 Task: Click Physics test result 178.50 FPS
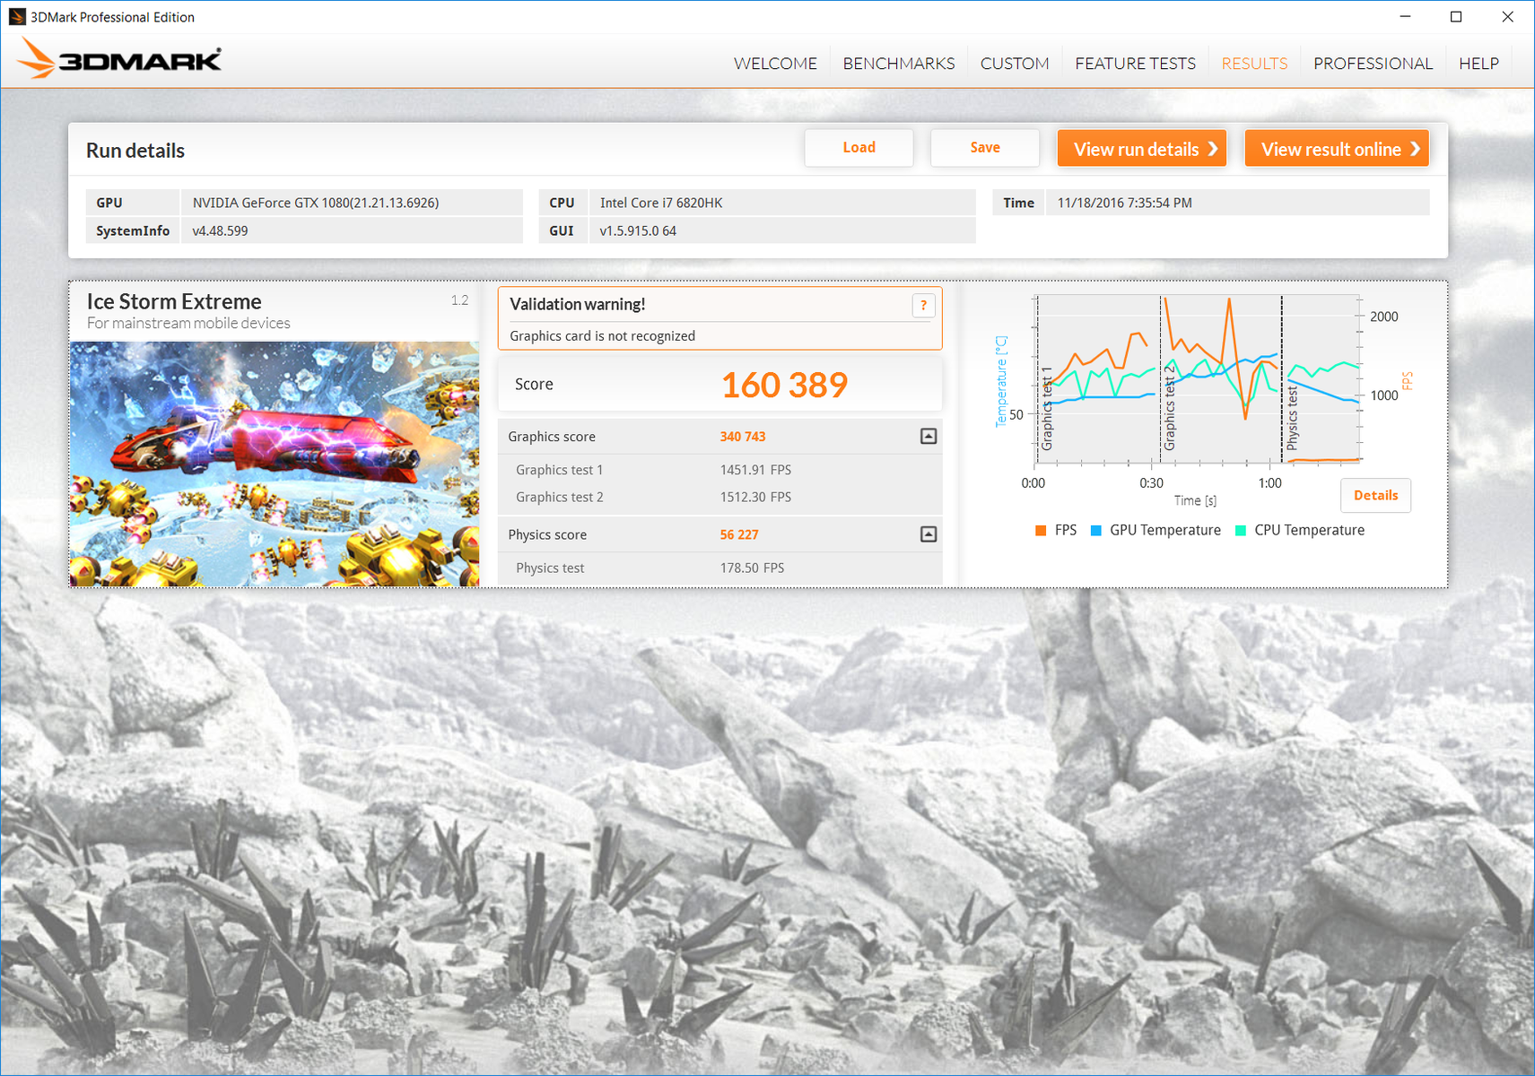[752, 568]
